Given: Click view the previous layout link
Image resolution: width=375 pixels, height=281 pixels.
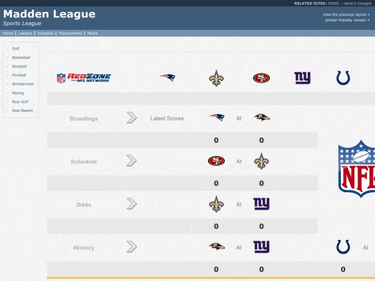Looking at the screenshot, I should [x=346, y=15].
